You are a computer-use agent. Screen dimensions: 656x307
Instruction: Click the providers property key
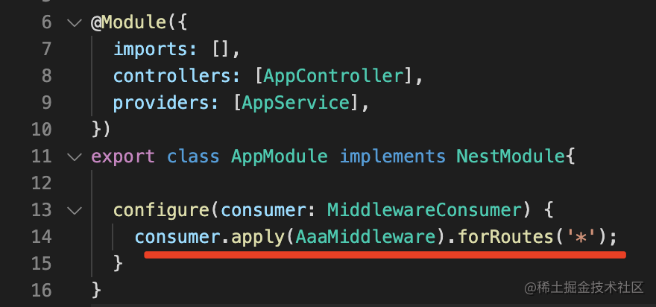tap(161, 103)
